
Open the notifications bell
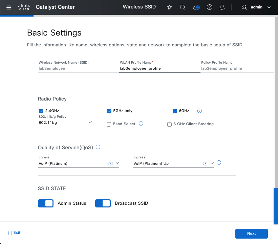(222, 7)
